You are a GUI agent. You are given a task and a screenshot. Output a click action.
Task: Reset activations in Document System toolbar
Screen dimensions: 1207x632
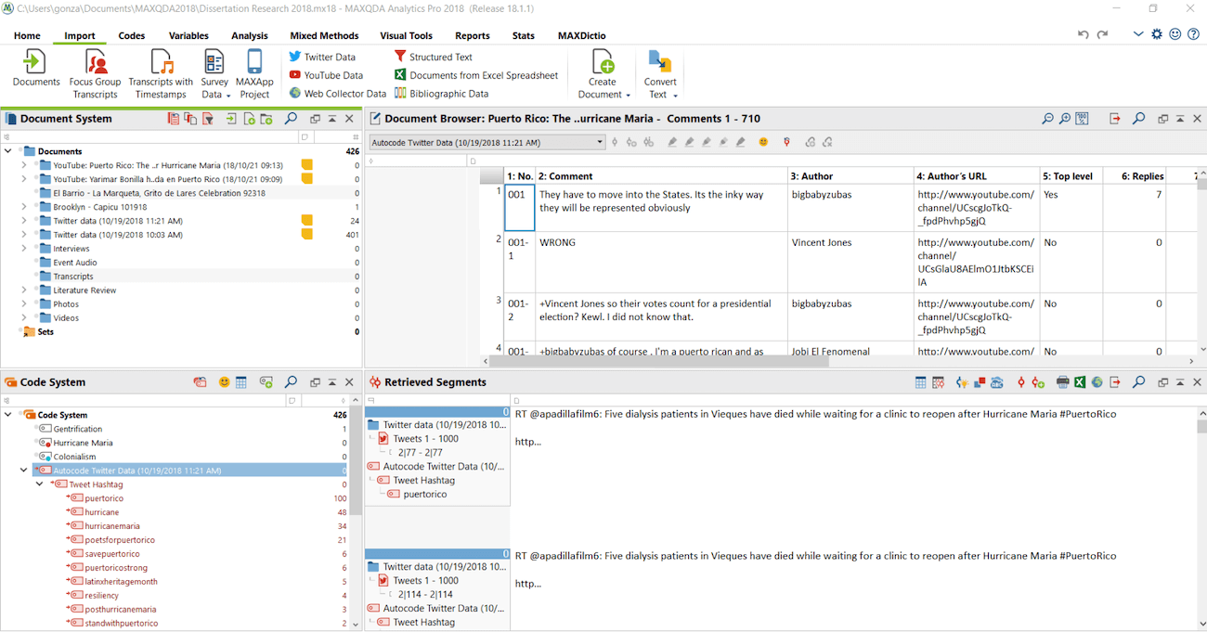coord(173,119)
